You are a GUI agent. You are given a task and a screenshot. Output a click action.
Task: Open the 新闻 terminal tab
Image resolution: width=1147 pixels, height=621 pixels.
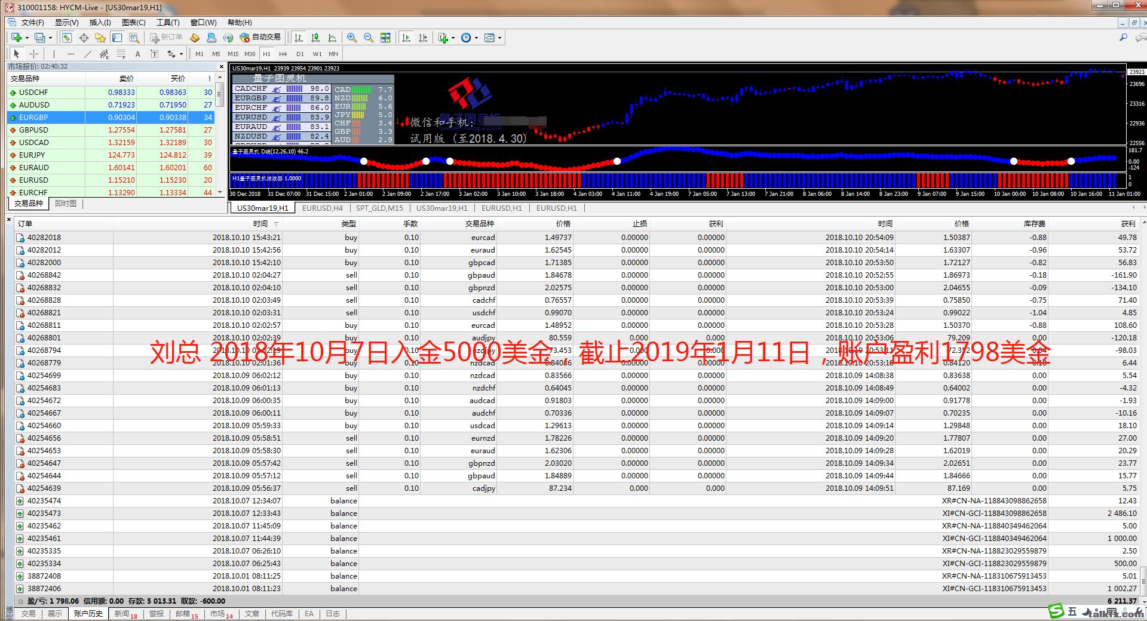(x=125, y=614)
